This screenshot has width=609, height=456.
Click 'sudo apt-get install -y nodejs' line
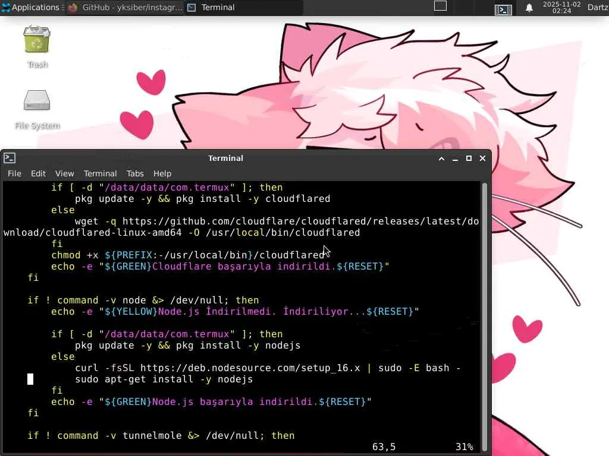pos(164,379)
